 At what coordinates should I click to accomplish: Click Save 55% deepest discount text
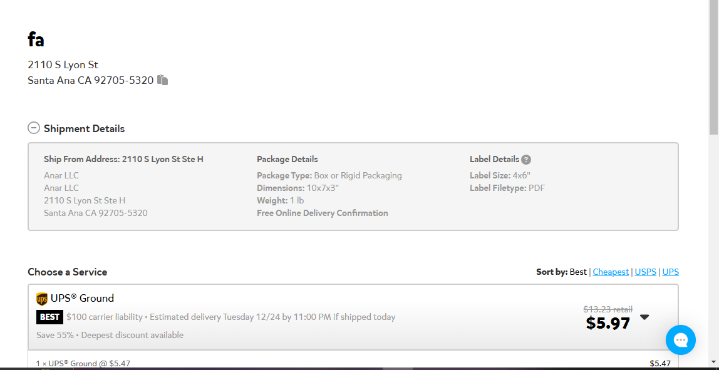pos(110,335)
